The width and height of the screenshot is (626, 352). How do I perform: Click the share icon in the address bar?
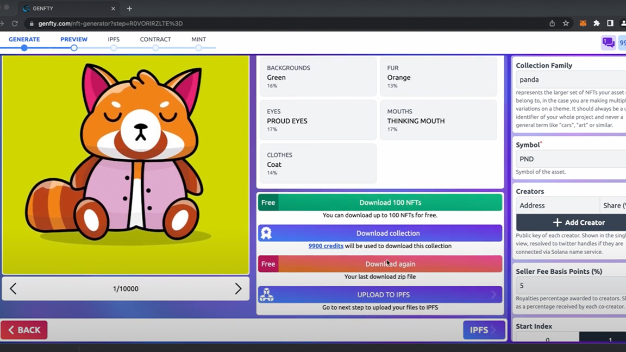[x=551, y=23]
